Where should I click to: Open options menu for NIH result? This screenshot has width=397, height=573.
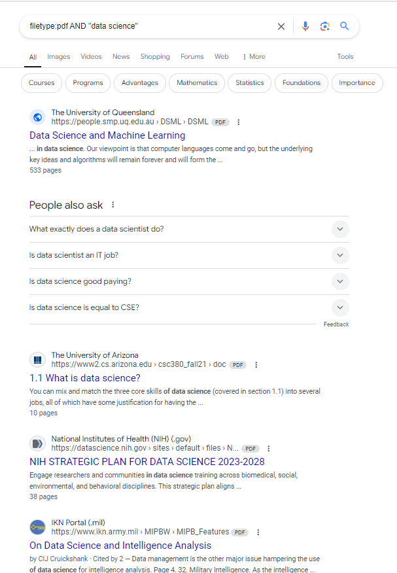[269, 449]
